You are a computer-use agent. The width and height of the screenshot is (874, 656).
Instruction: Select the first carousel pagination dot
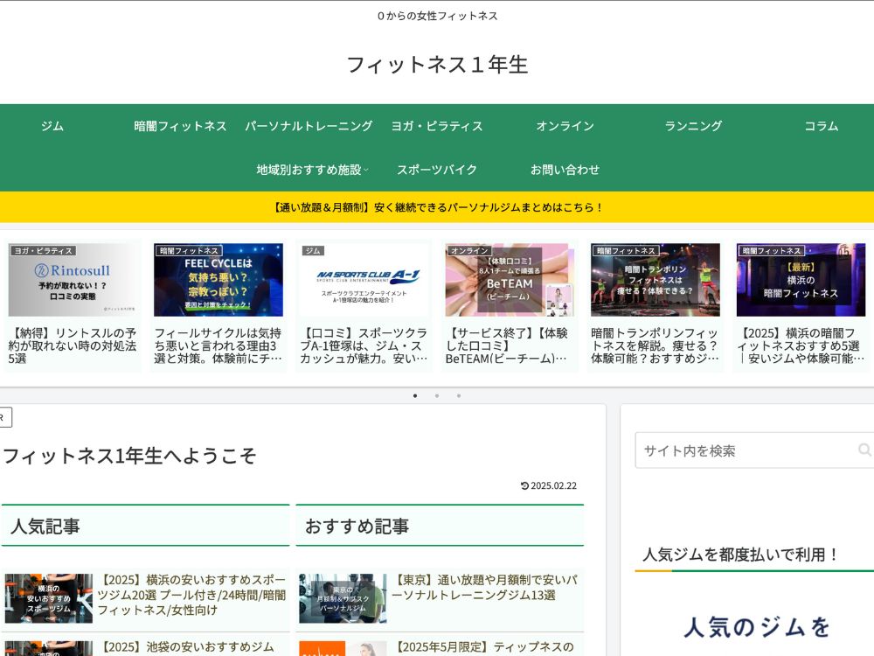[415, 396]
